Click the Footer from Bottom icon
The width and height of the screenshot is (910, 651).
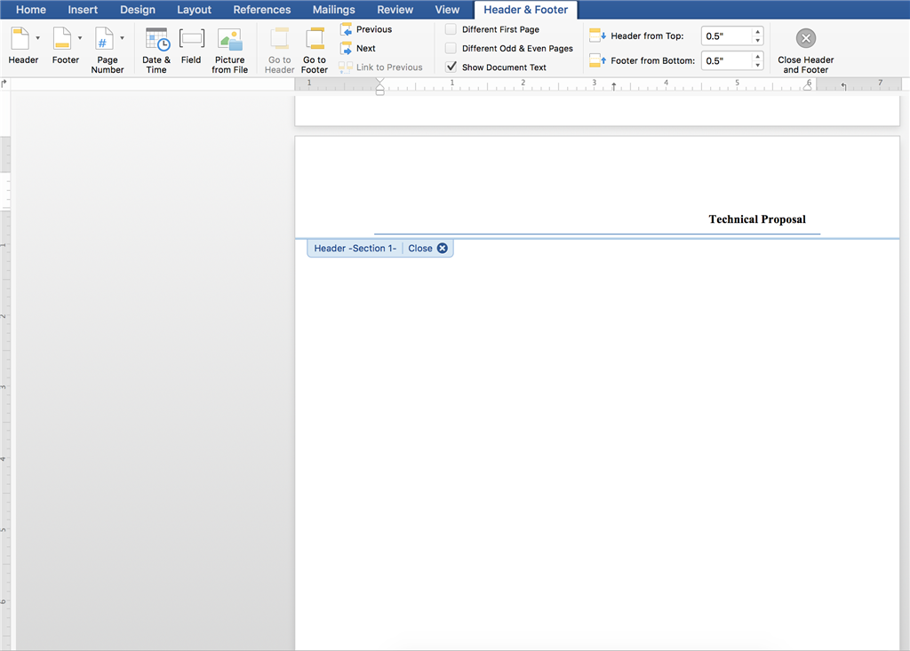(x=597, y=60)
